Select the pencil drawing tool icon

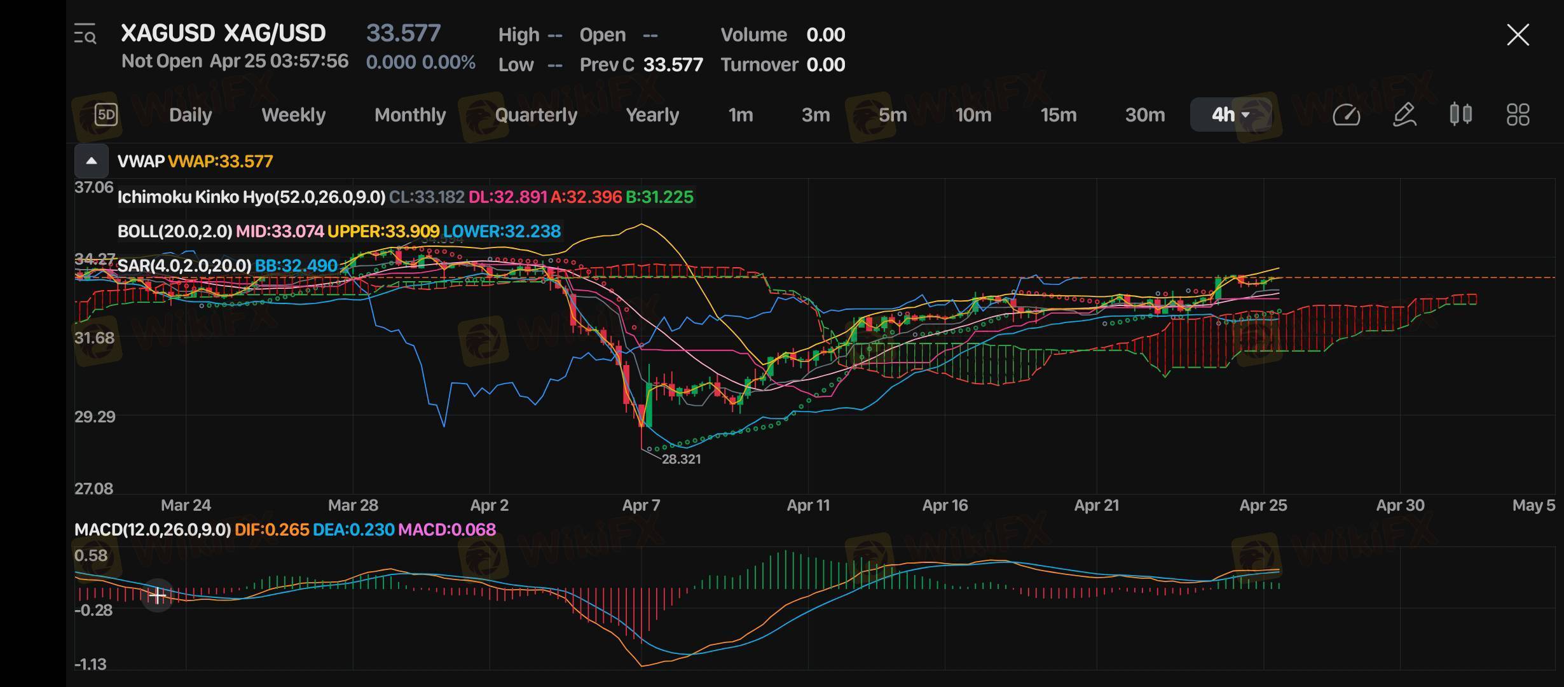coord(1404,115)
